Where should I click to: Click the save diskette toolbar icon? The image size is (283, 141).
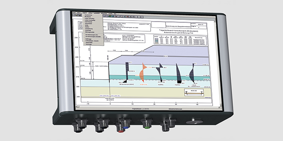(80, 15)
